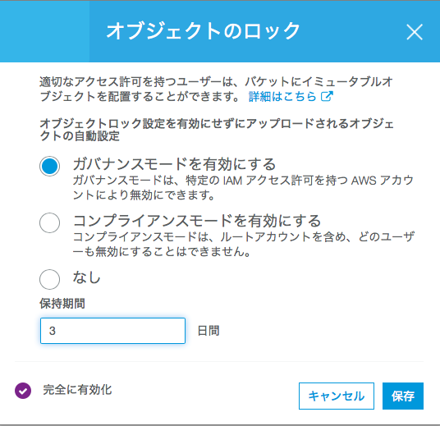Click the コンプライアンスモードを有効にする label

pyautogui.click(x=197, y=221)
